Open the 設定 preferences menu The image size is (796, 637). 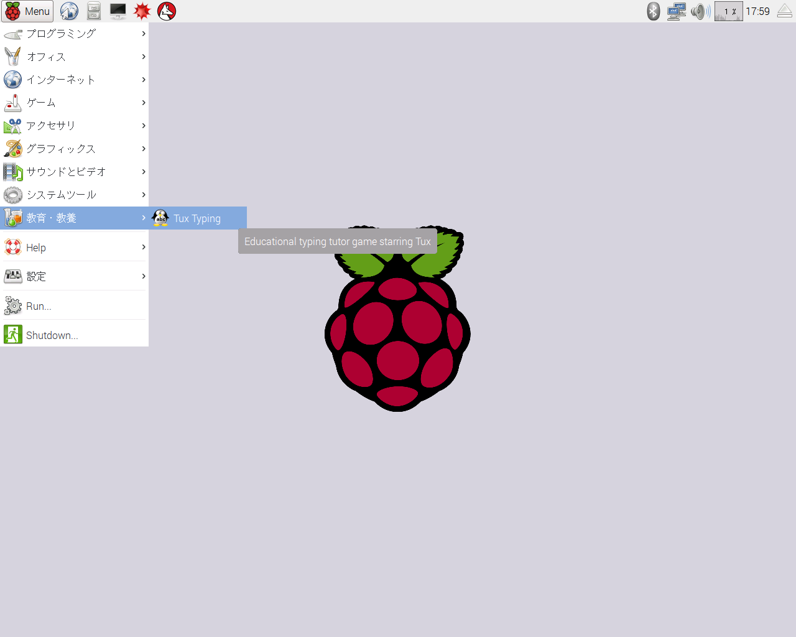point(75,276)
